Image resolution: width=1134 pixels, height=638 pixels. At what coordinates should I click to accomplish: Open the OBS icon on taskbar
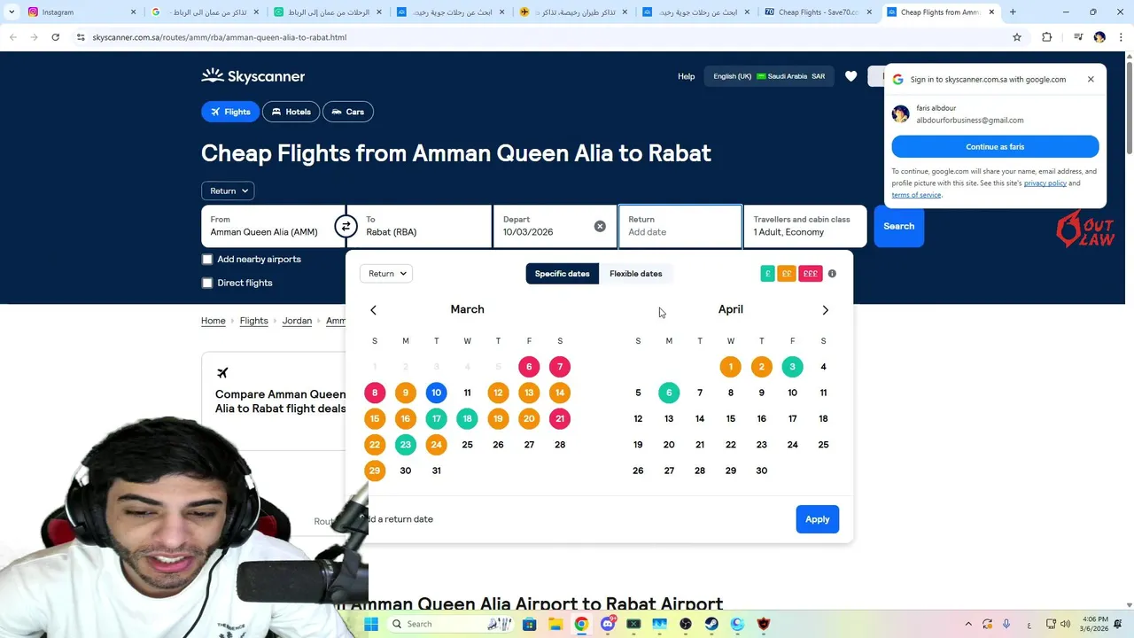coord(686,624)
